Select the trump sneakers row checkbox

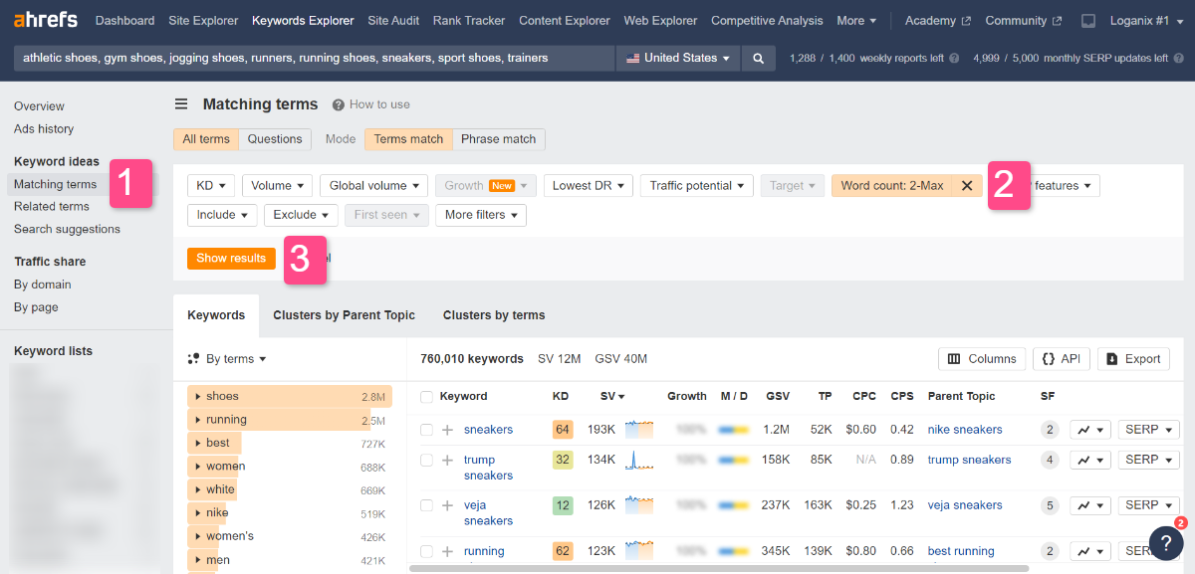tap(426, 460)
